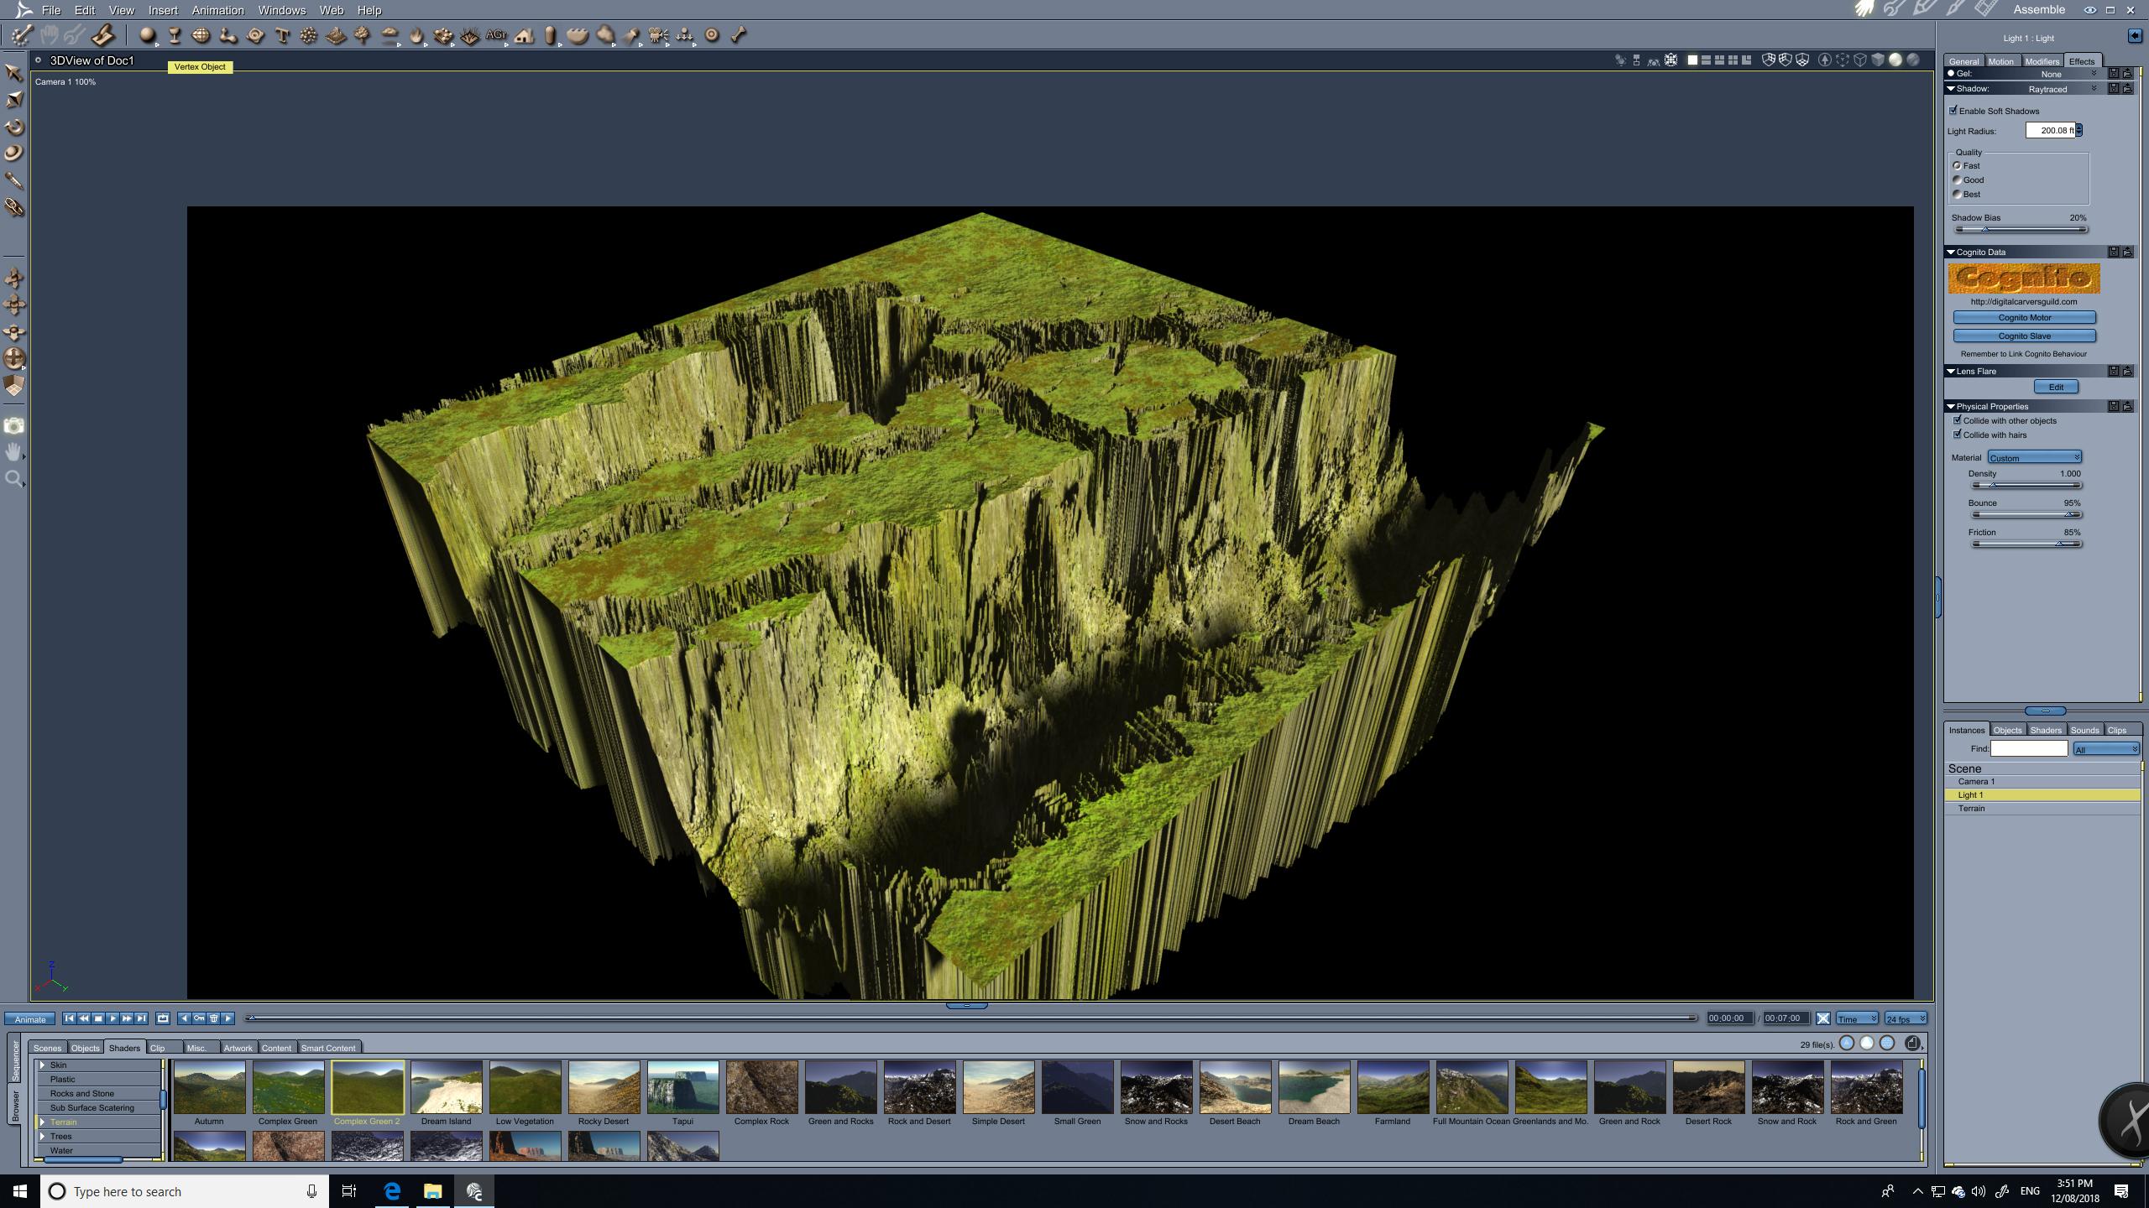This screenshot has height=1208, width=2149.
Task: Open the Material Custom dropdown
Action: pyautogui.click(x=2034, y=457)
